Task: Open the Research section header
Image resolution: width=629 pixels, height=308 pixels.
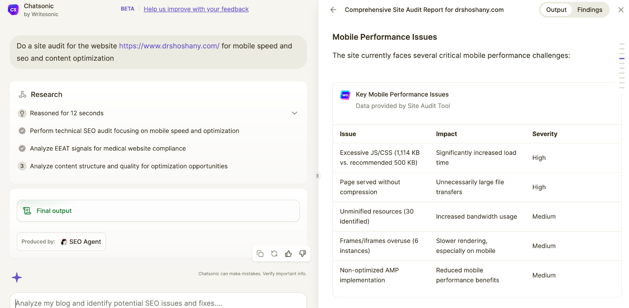Action: tap(46, 95)
